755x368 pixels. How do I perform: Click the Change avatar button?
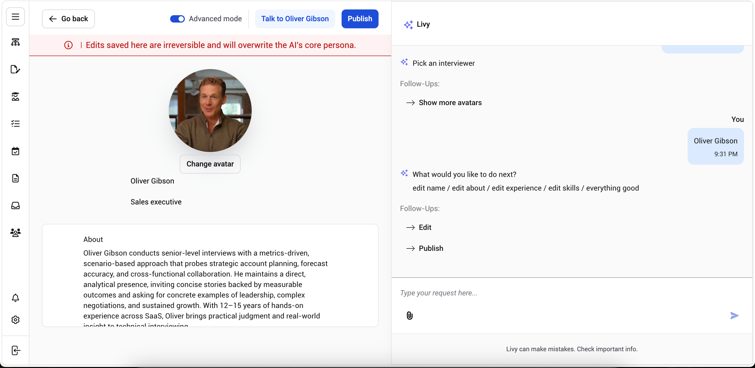tap(210, 164)
